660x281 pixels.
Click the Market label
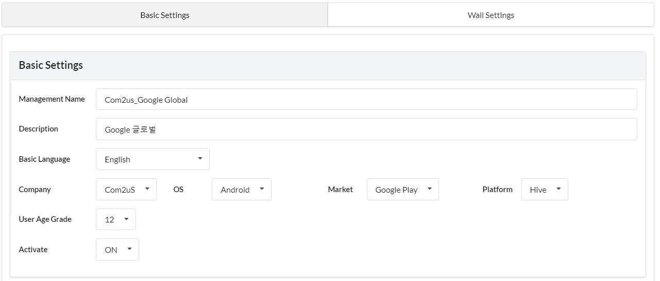(341, 190)
